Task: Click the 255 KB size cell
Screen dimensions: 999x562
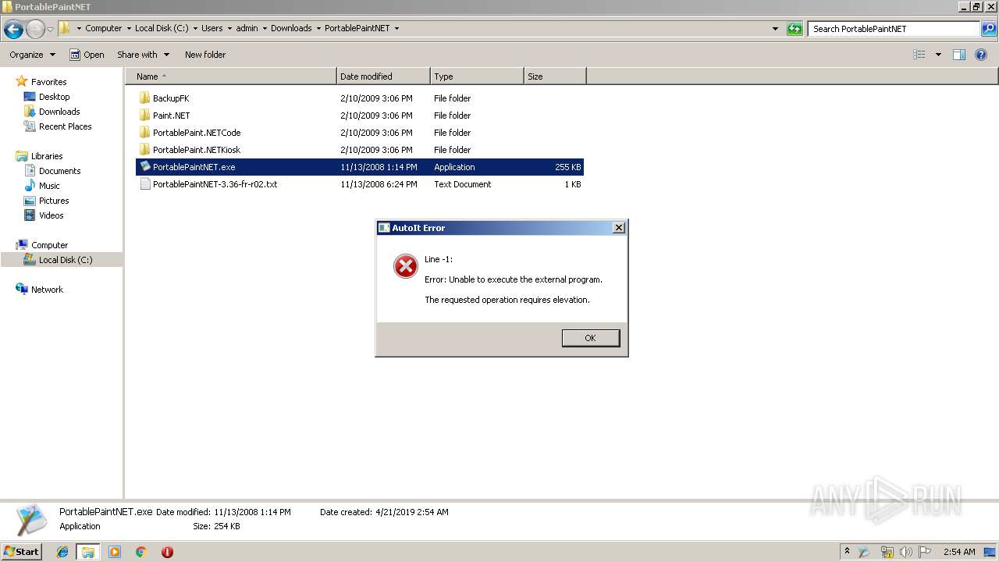Action: [x=567, y=167]
